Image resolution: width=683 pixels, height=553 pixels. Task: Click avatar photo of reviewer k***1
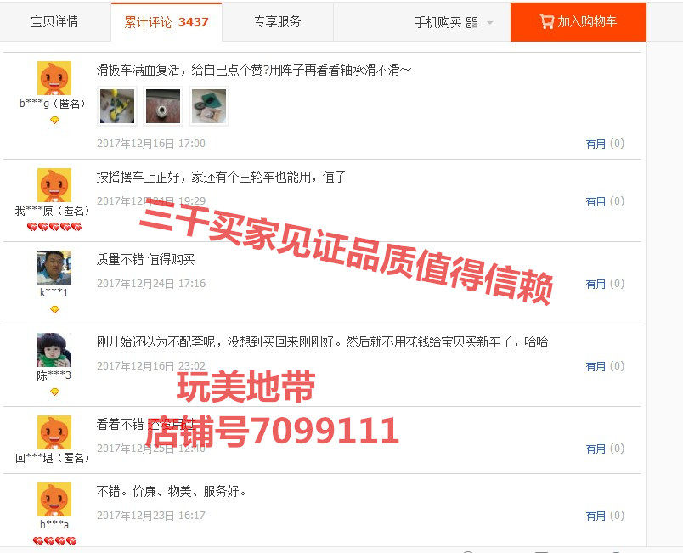[x=54, y=268]
